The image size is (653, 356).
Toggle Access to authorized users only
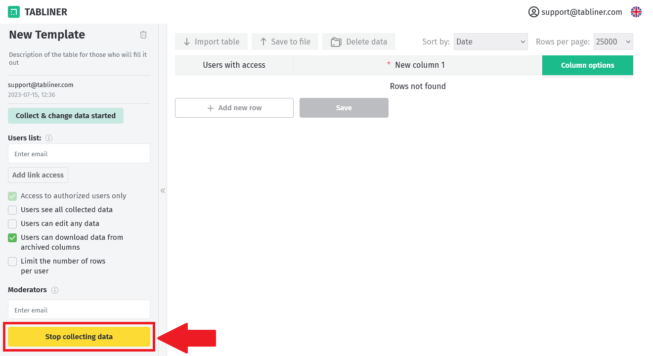pyautogui.click(x=12, y=196)
